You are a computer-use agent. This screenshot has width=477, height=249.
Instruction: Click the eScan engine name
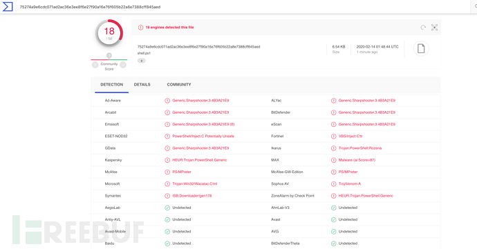tap(277, 124)
